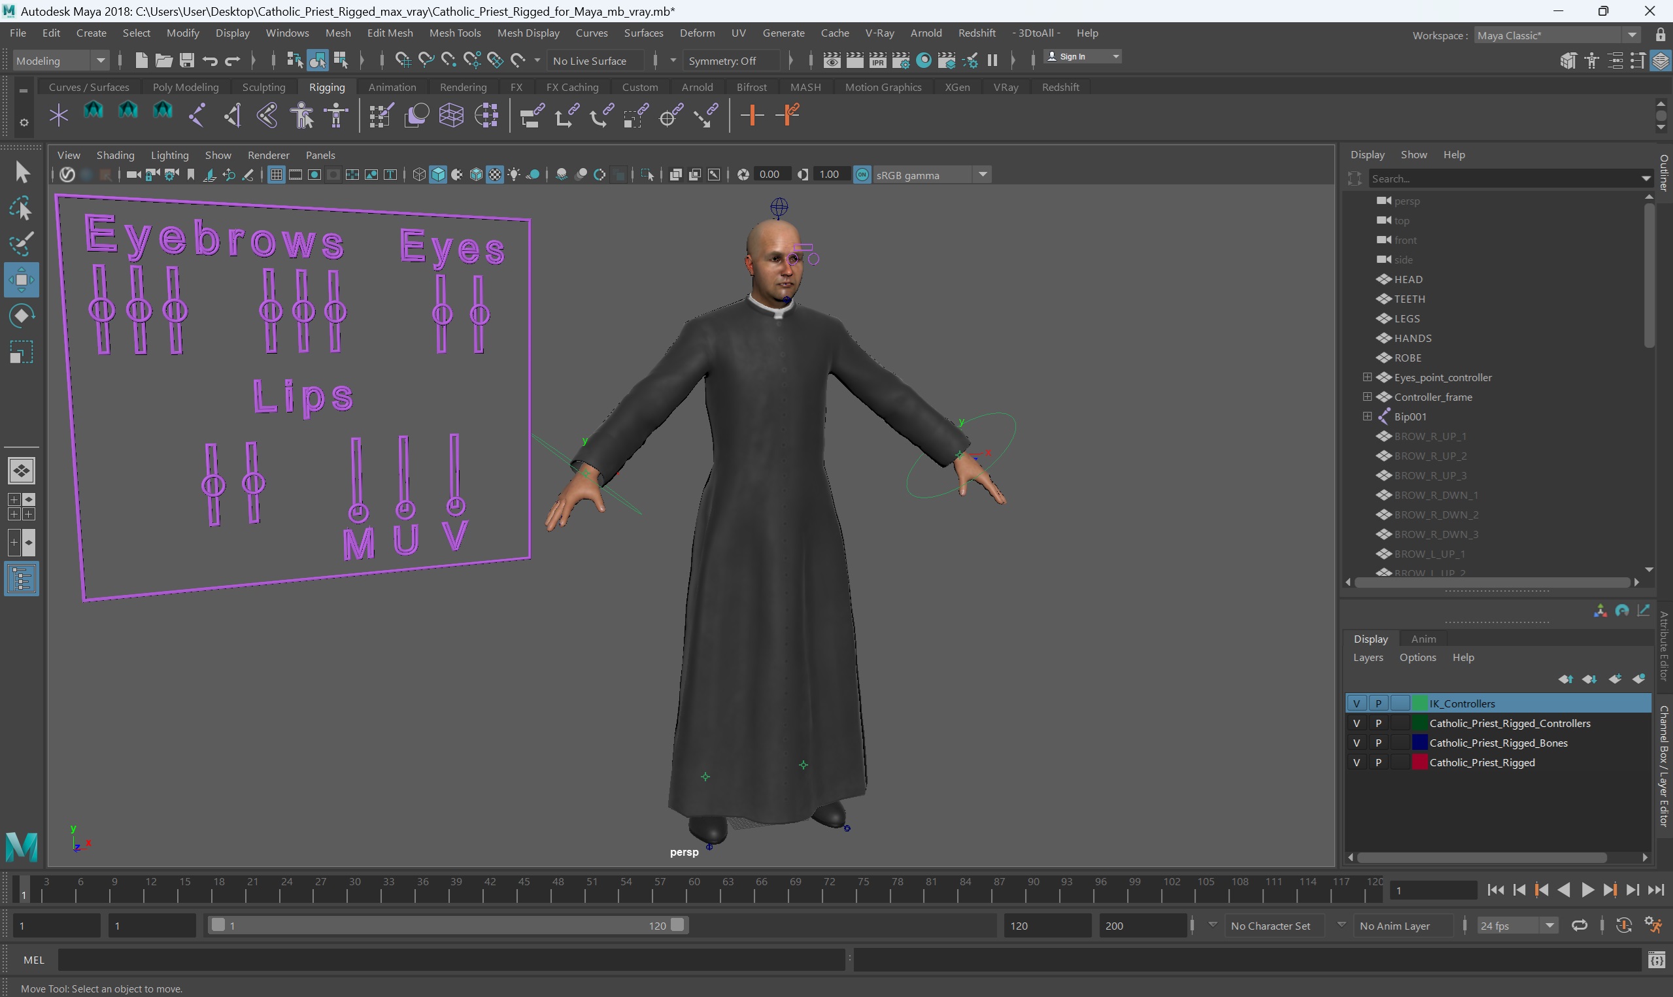Click the playback range slider bar
Image resolution: width=1673 pixels, height=997 pixels.
[x=447, y=925]
